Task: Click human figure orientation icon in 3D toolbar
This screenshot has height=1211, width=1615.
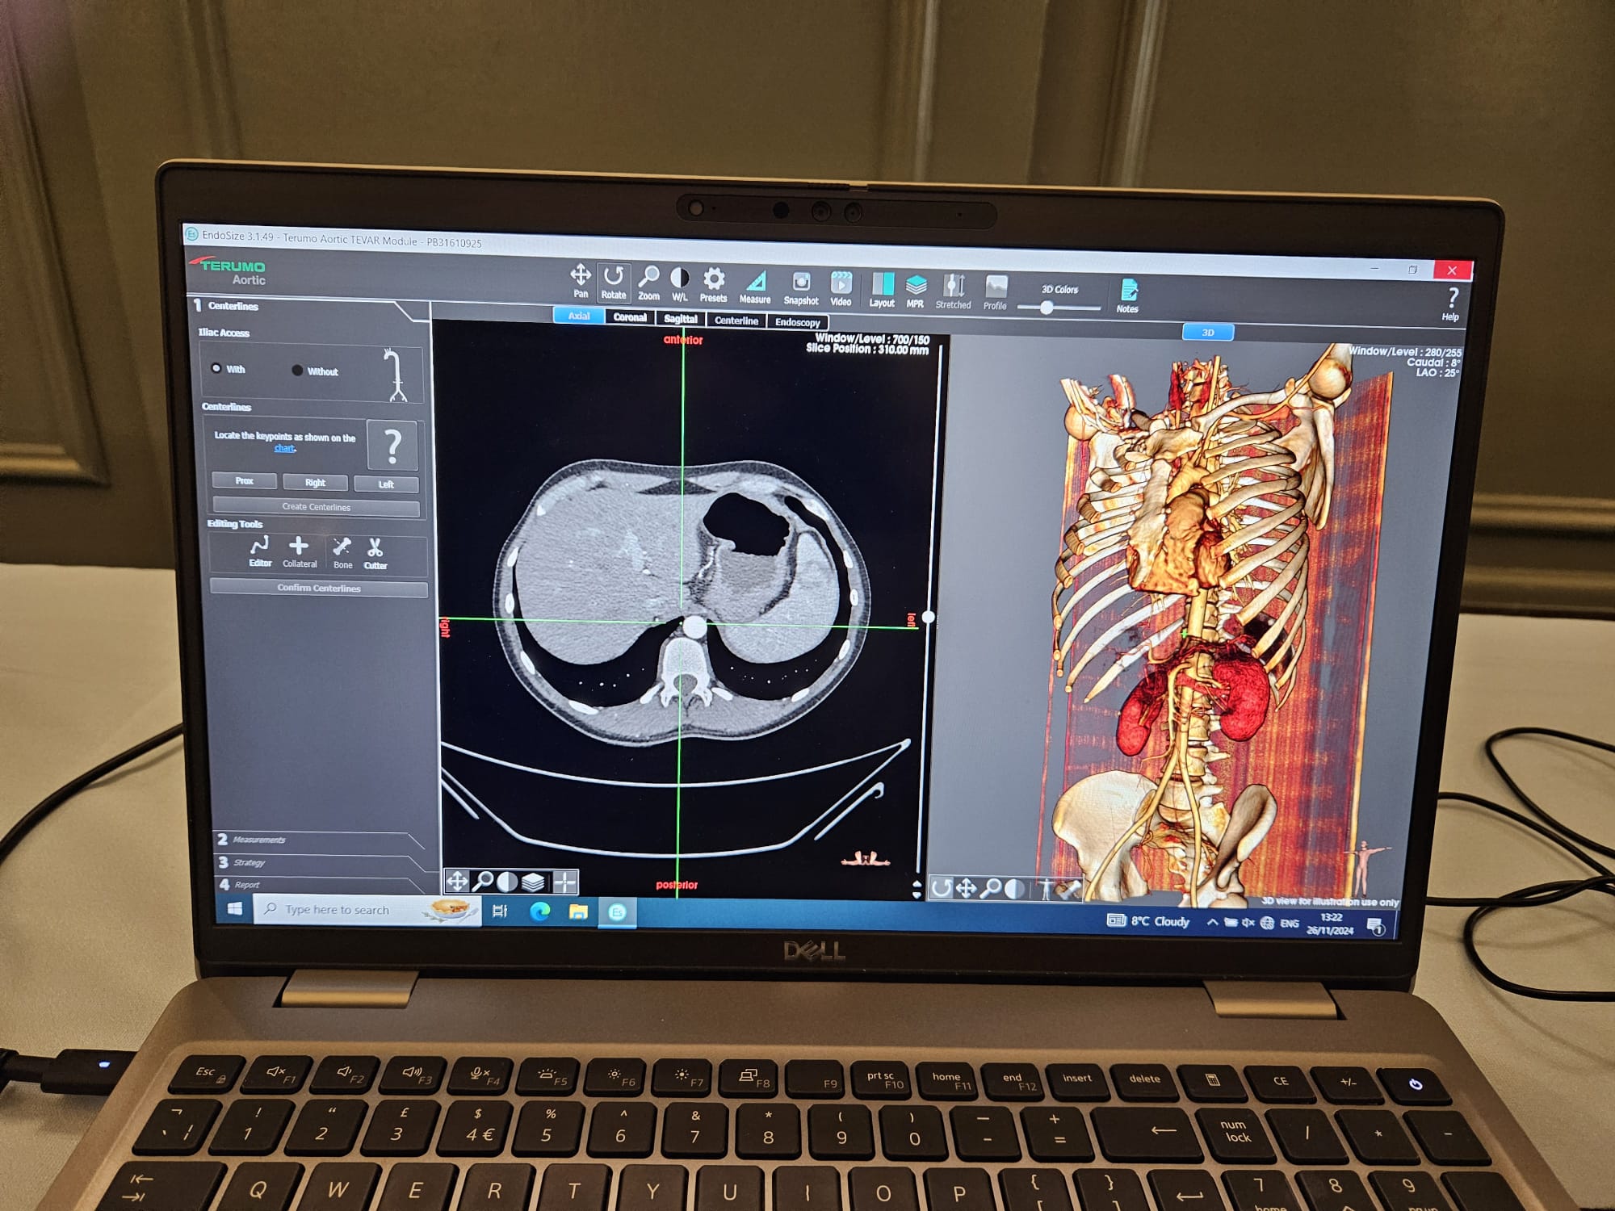Action: tap(1047, 890)
